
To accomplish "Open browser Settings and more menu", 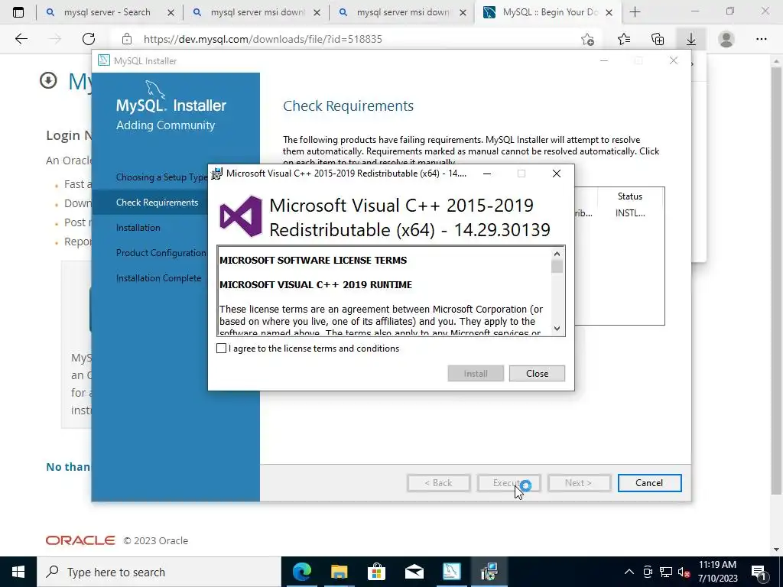I will click(761, 39).
